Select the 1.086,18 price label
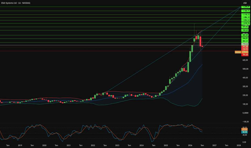The height and width of the screenshot is (148, 251). click(245, 17)
